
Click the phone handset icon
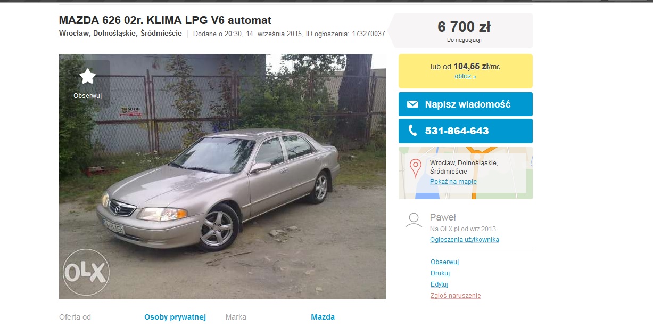412,131
